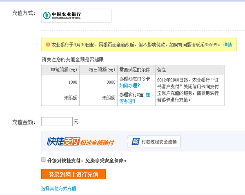This screenshot has width=245, height=195.
Task: Click the 极速全额赔付 slogan text
Action: tap(97, 143)
